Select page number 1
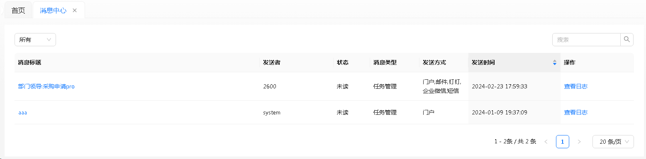646x159 pixels. (563, 142)
